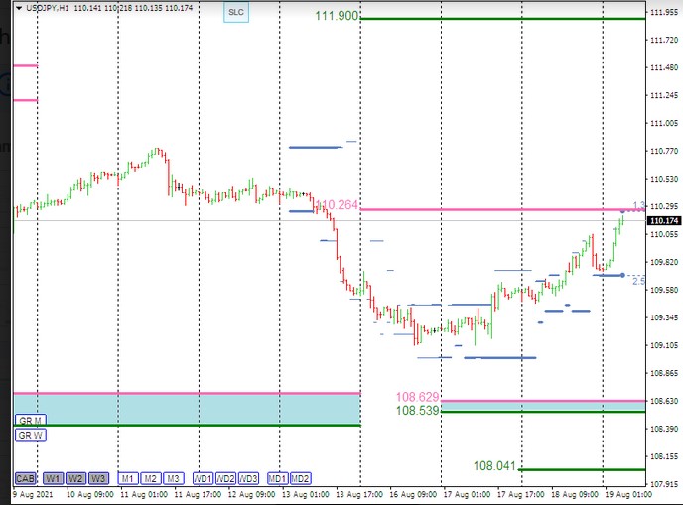Enable the WD1 button

[203, 478]
